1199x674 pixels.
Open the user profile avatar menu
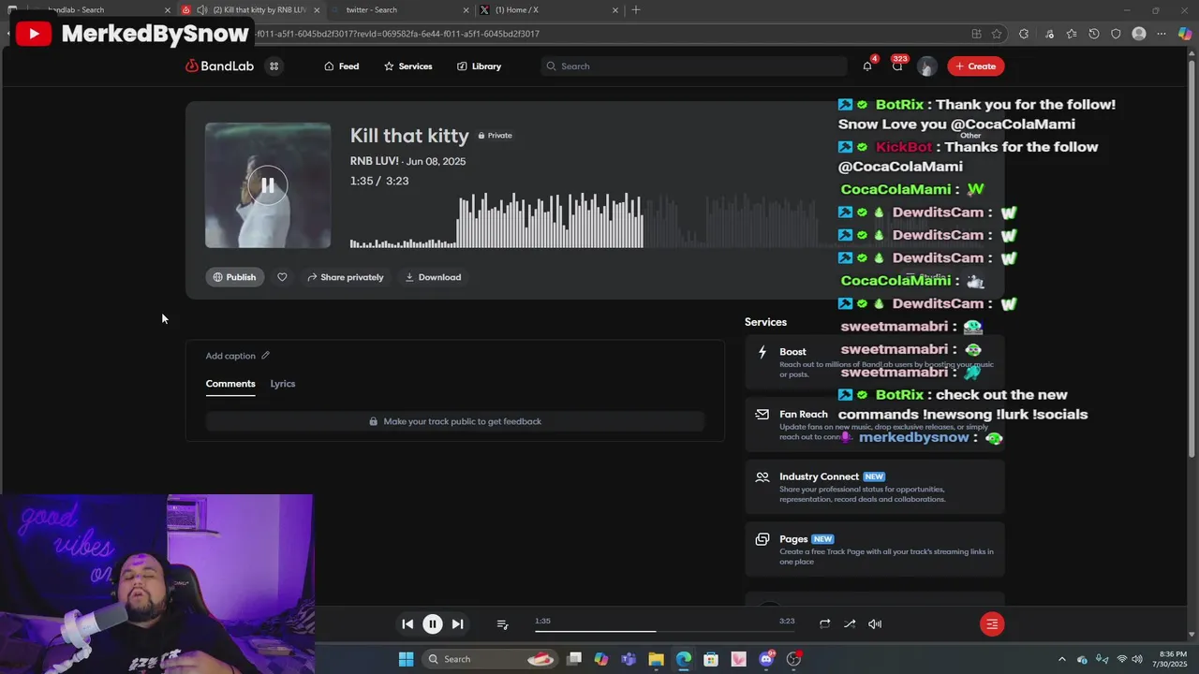click(926, 66)
